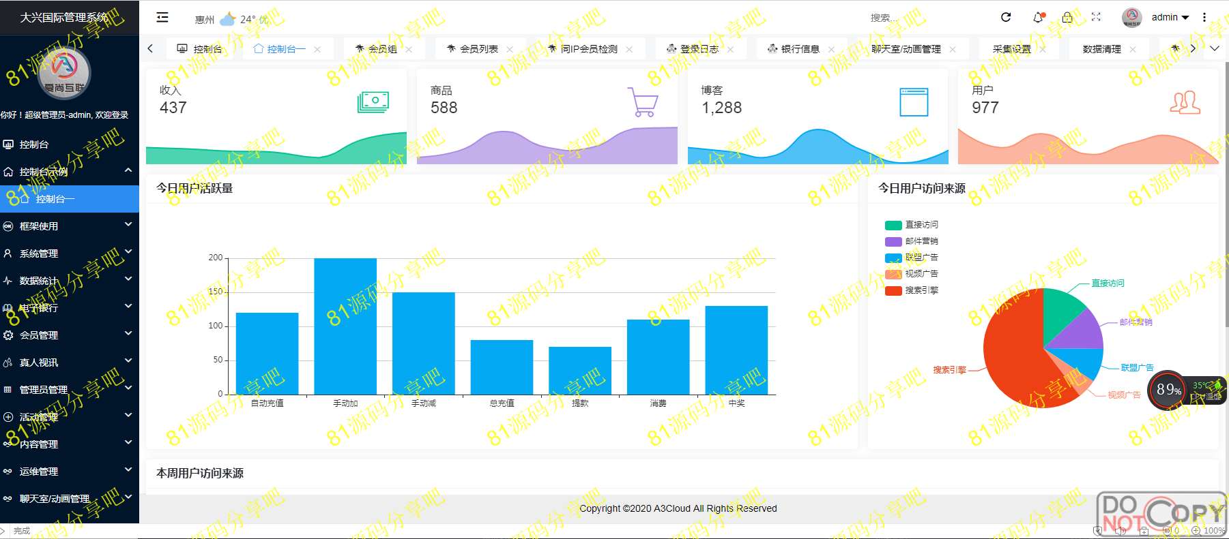This screenshot has width=1229, height=539.
Task: Open notifications via the bell icon
Action: (x=1038, y=18)
